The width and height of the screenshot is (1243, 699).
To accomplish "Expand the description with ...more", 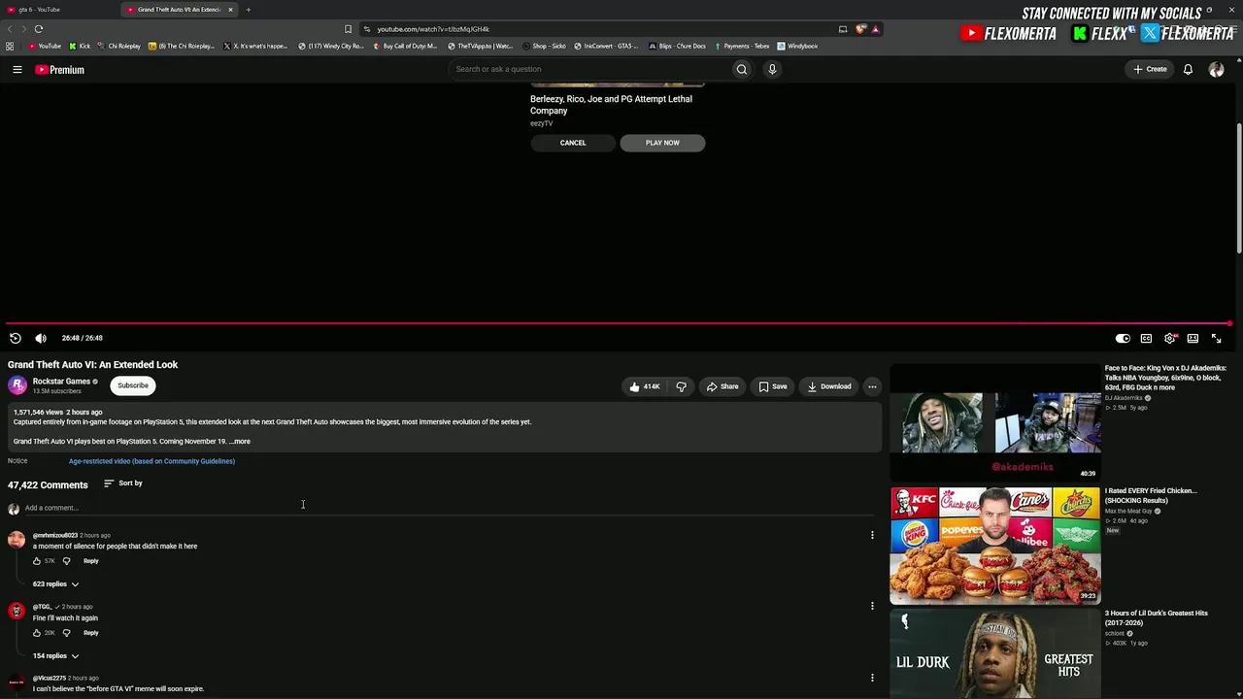I will click(240, 442).
